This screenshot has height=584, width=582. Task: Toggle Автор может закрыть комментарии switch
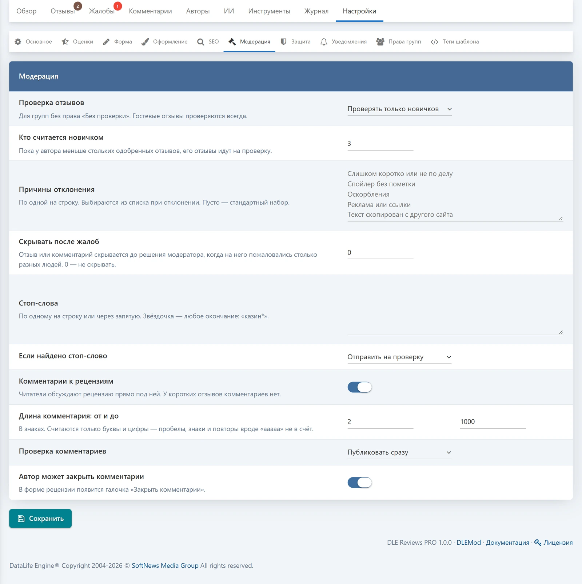point(360,483)
